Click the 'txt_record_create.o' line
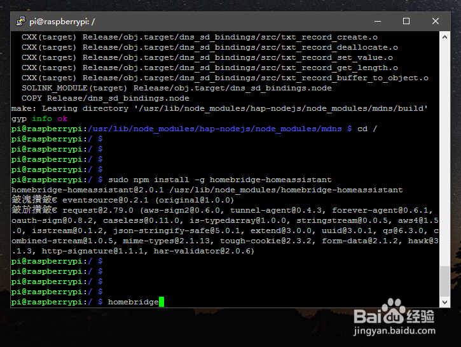 pos(199,37)
